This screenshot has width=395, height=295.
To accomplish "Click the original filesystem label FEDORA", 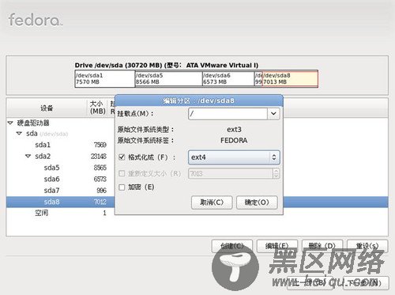I will [x=234, y=141].
